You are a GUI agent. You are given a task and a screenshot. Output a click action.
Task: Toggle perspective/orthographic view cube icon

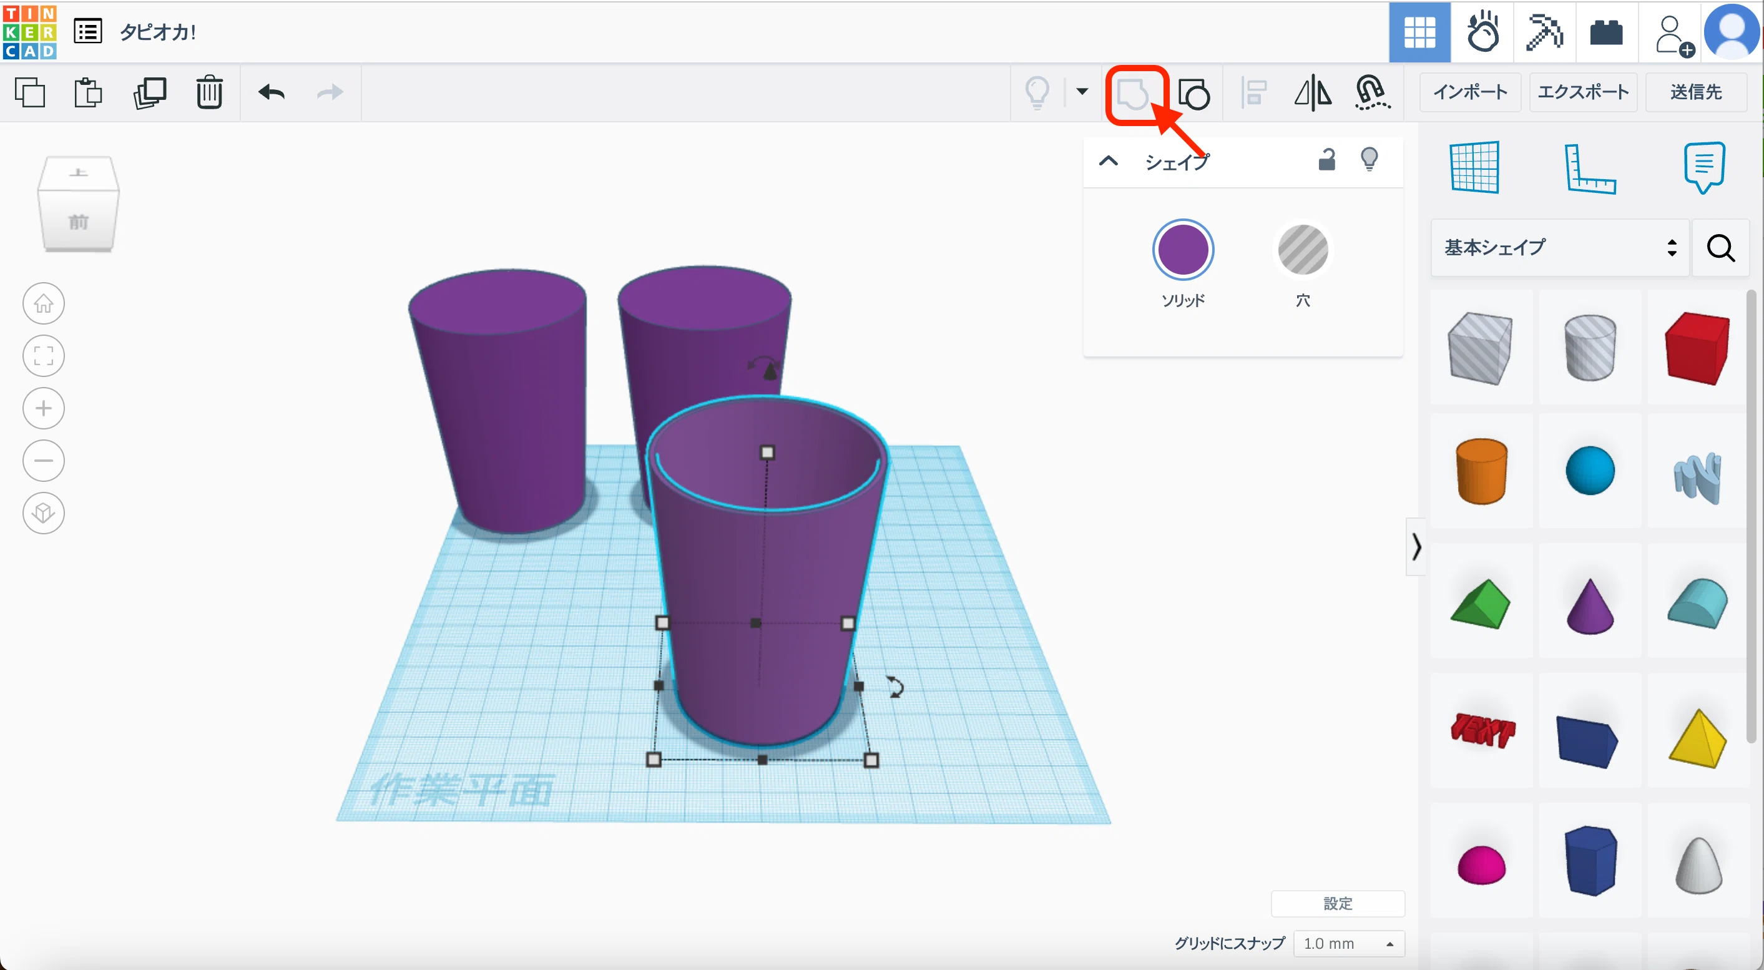pyautogui.click(x=44, y=514)
